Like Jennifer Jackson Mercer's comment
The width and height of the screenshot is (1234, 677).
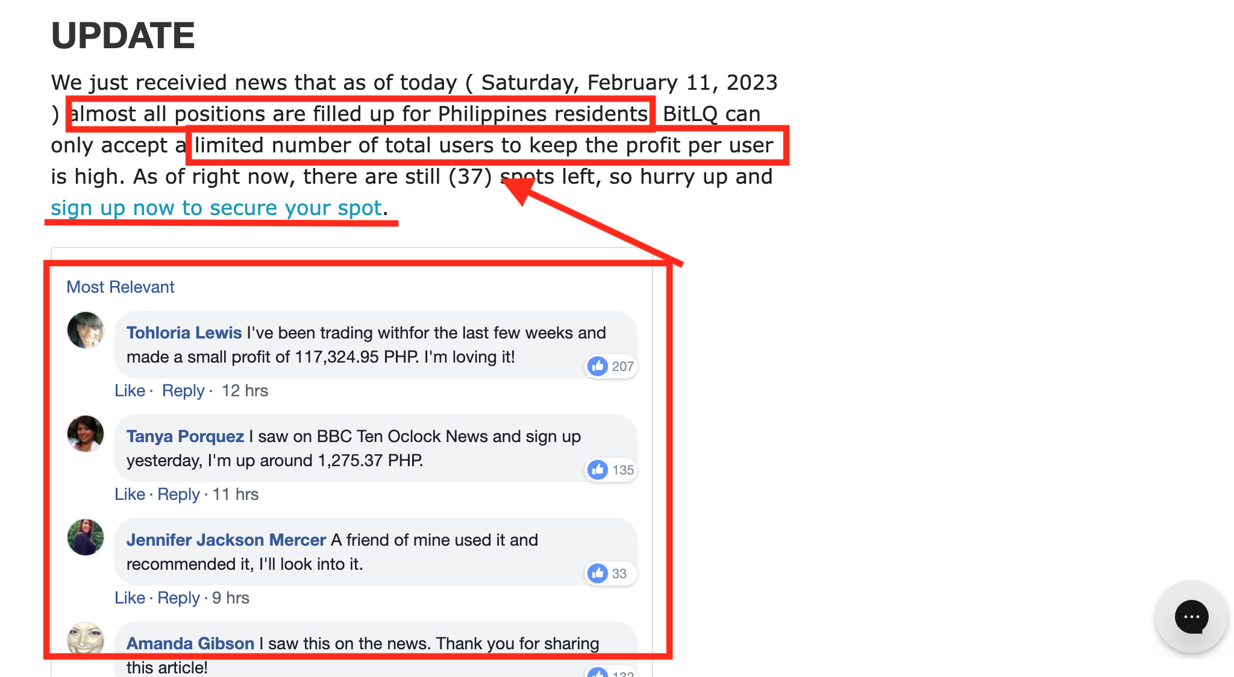[130, 597]
